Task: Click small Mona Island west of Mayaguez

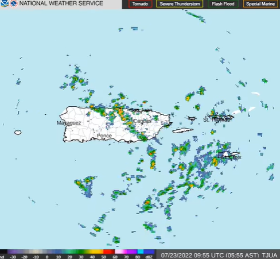Action: point(18,132)
